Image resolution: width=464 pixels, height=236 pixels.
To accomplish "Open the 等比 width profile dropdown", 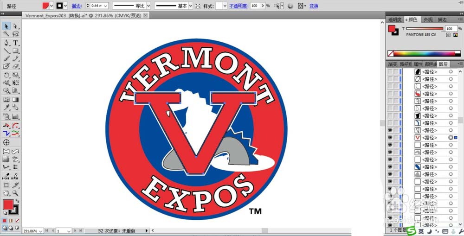I will (148, 6).
